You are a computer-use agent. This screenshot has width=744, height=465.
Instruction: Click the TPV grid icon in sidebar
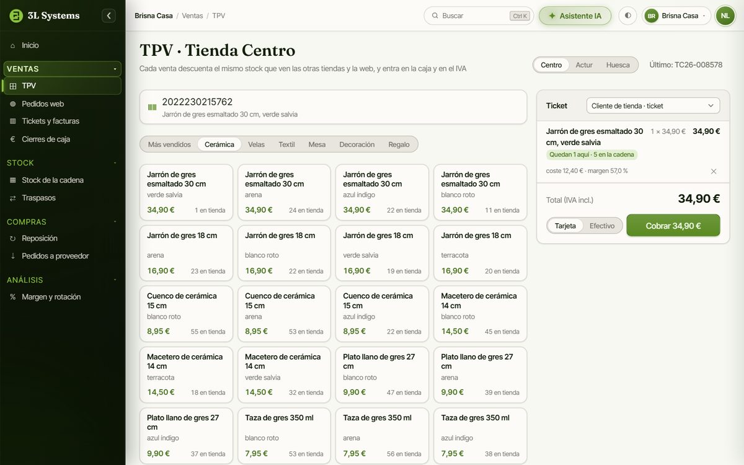(x=12, y=86)
